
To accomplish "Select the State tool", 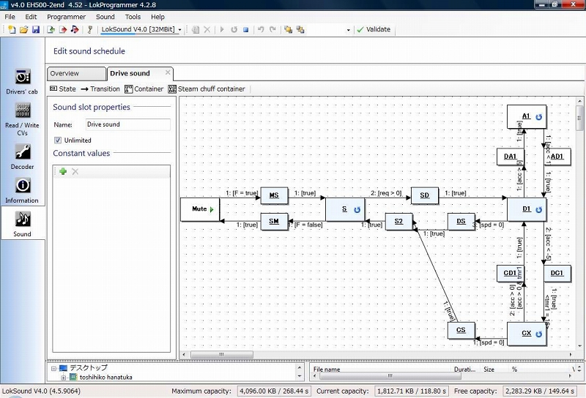I will tap(63, 89).
